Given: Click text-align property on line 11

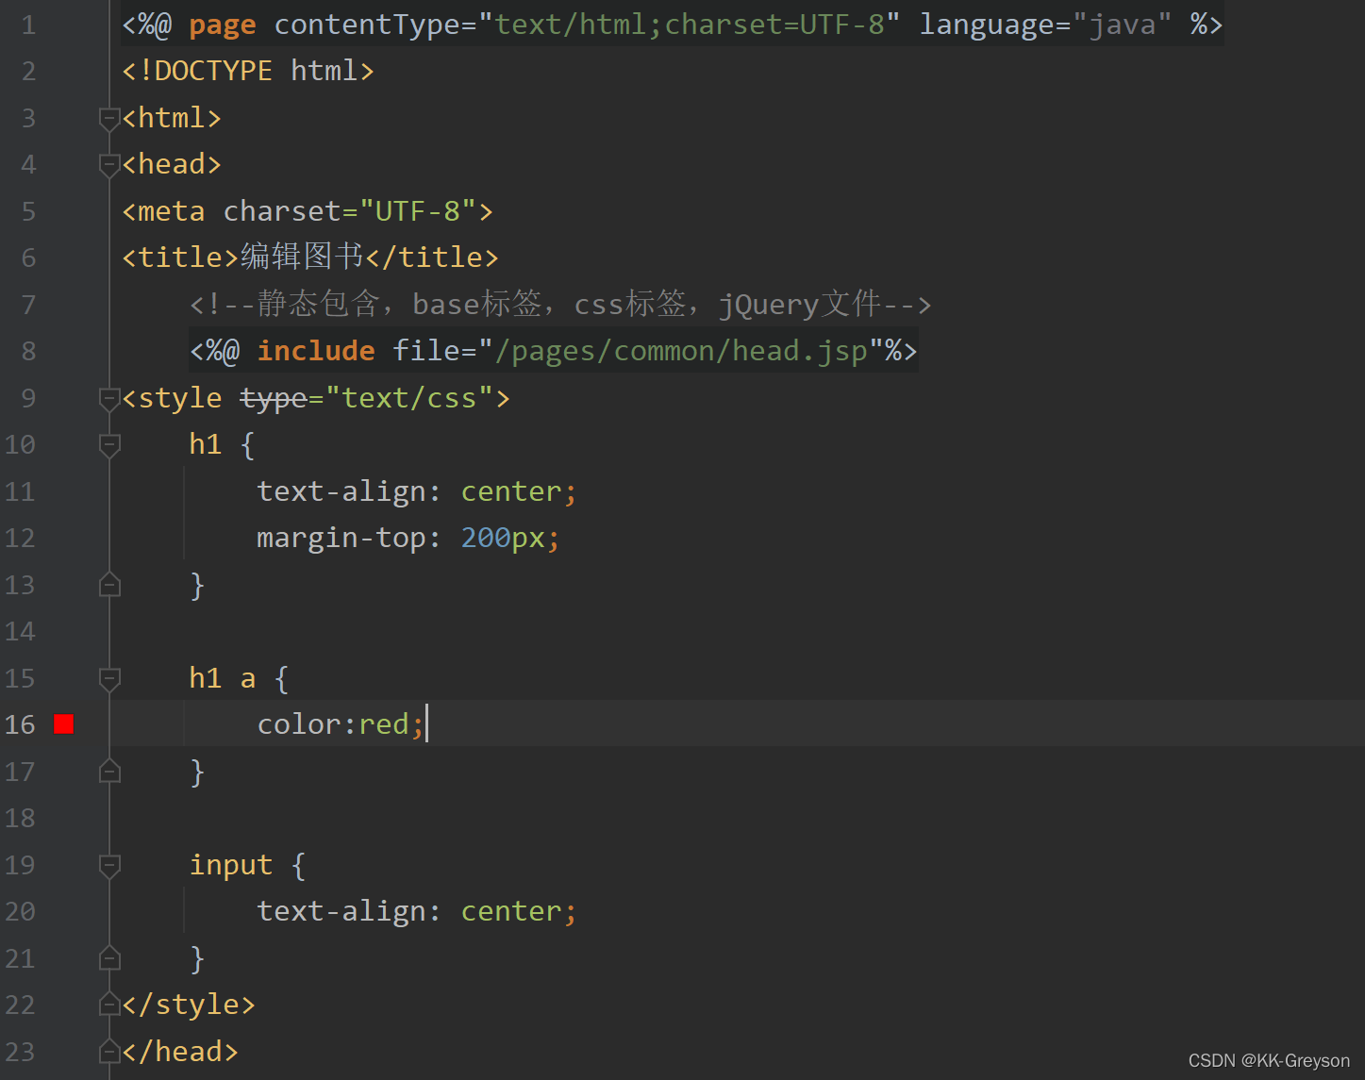Looking at the screenshot, I should pyautogui.click(x=341, y=491).
